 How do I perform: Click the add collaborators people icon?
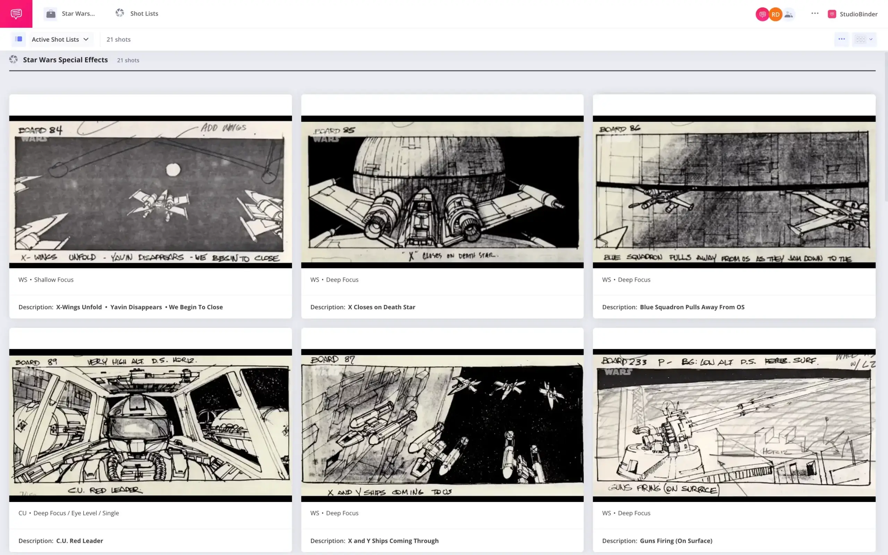tap(788, 14)
